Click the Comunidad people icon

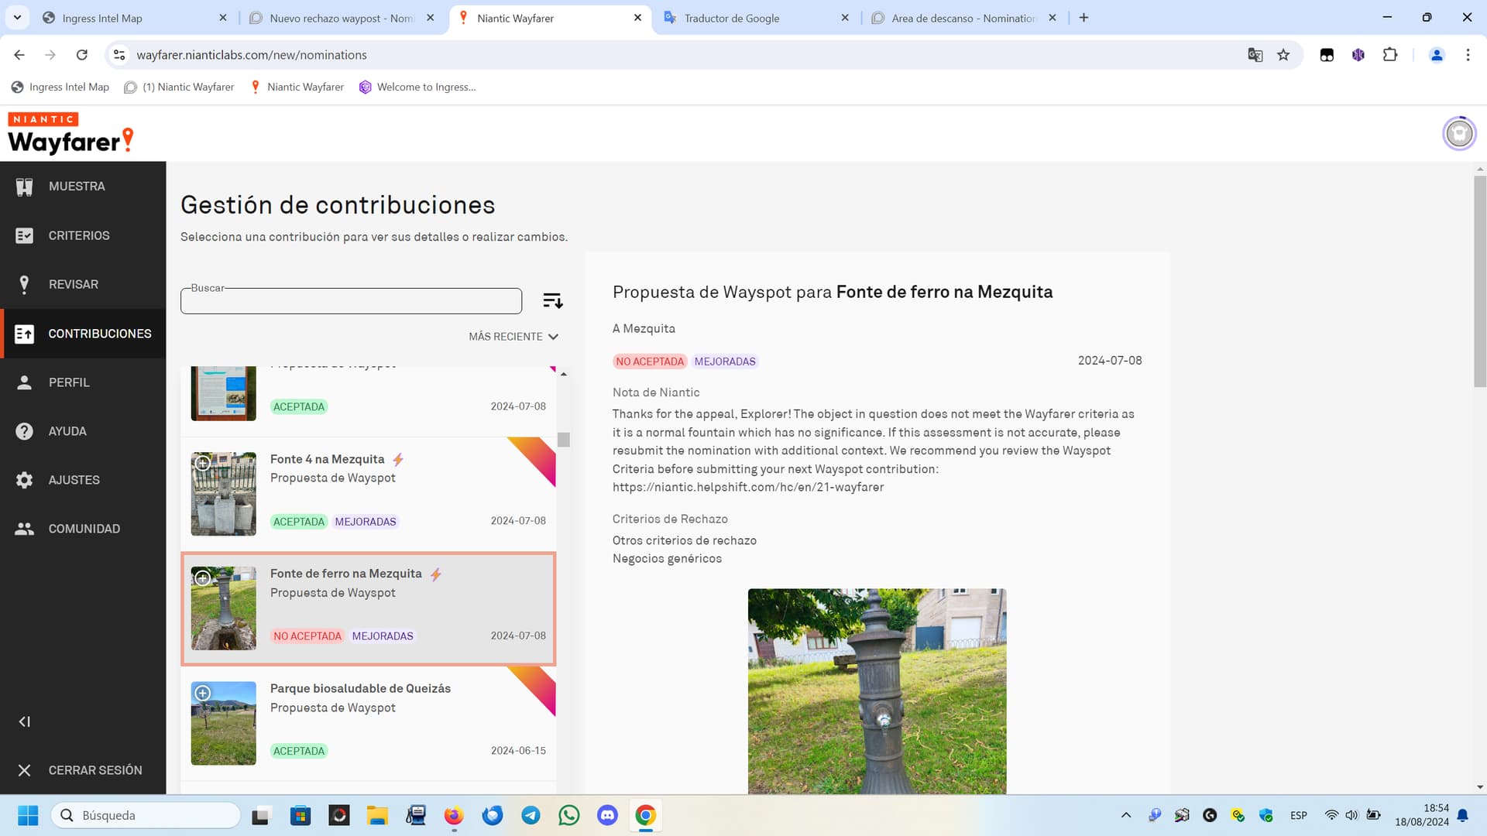pyautogui.click(x=24, y=529)
